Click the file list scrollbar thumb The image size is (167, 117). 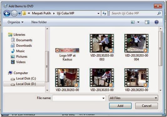[160, 49]
